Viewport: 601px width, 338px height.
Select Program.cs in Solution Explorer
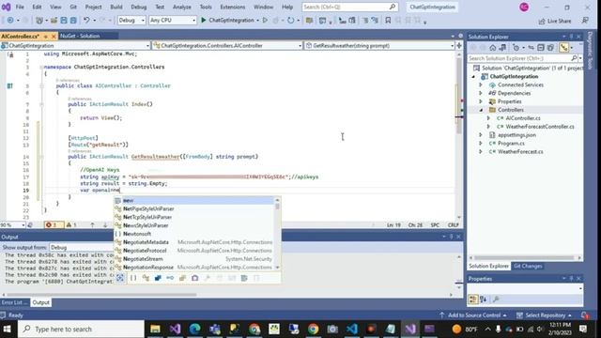click(x=511, y=144)
